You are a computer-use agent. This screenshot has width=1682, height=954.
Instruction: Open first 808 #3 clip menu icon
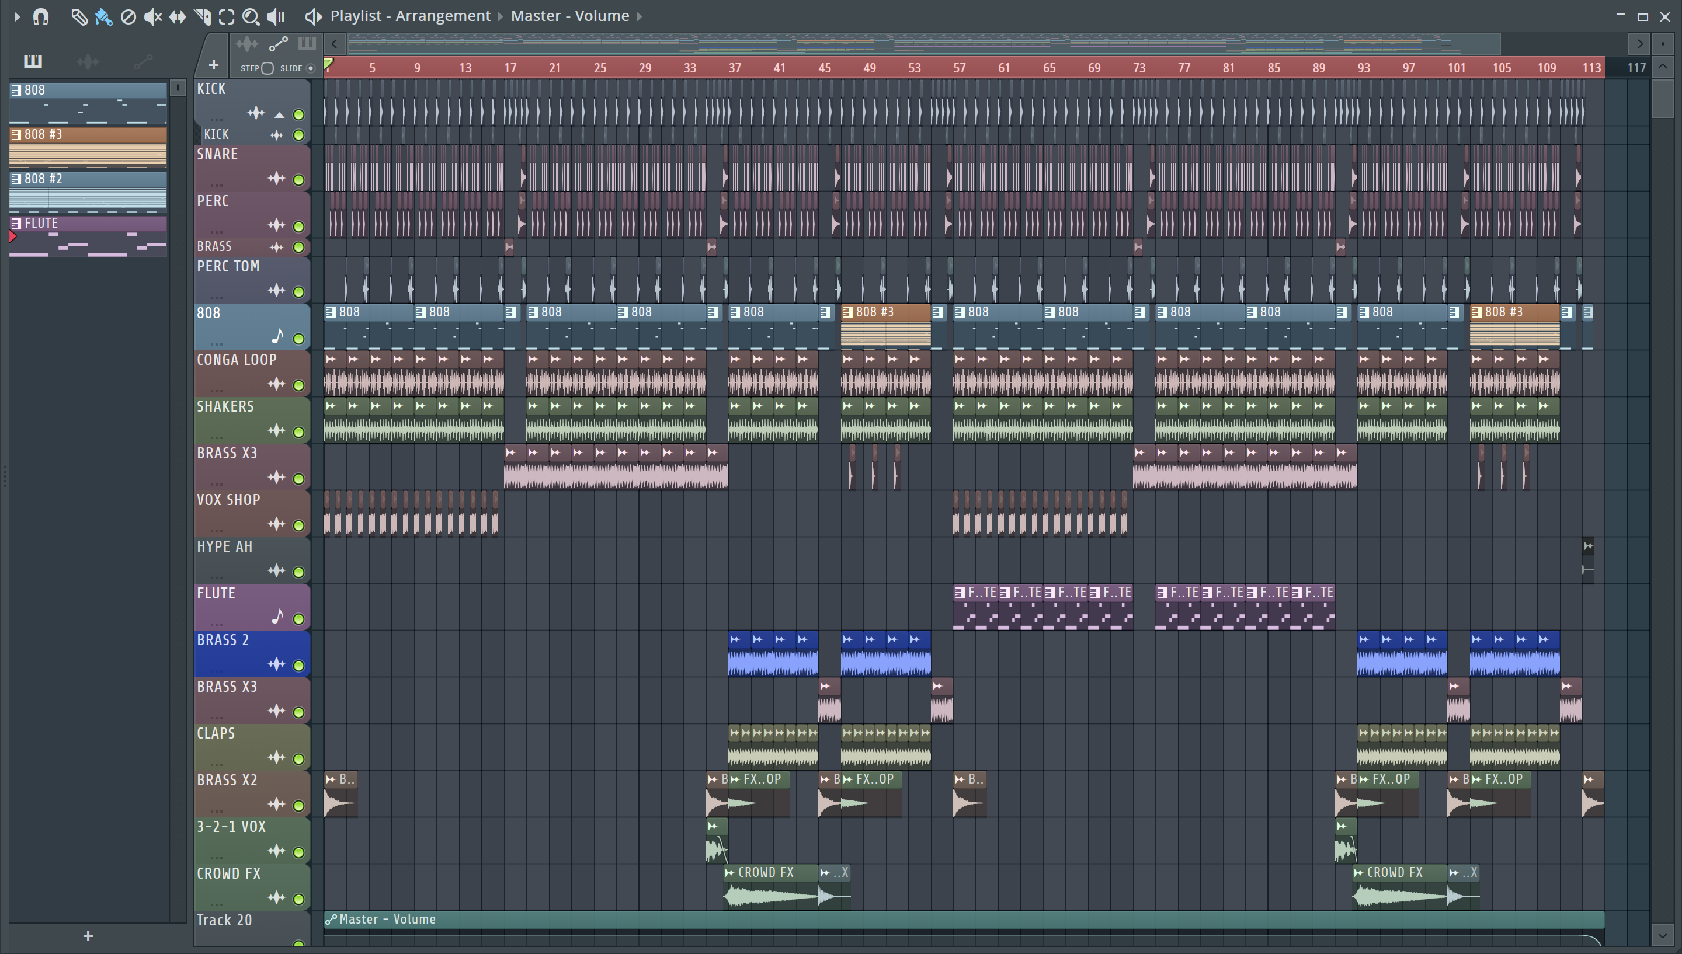(847, 312)
